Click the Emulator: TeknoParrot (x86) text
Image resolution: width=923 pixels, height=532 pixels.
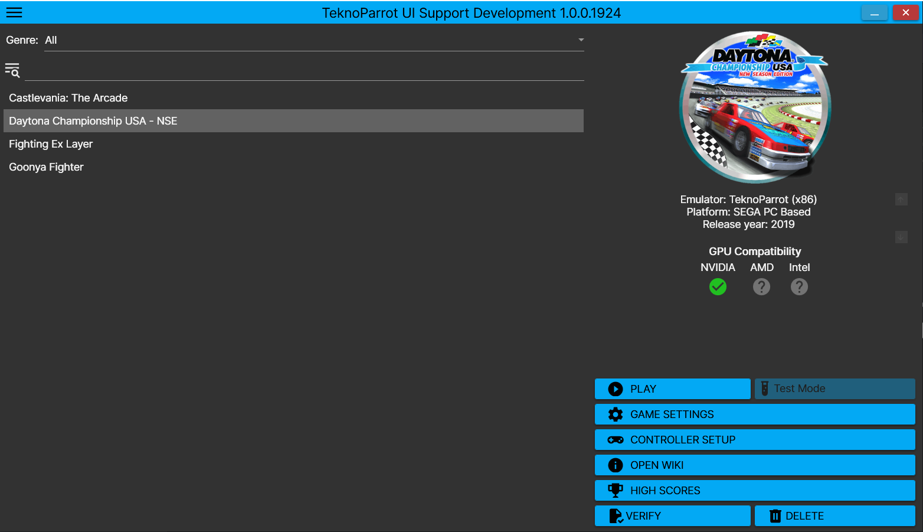748,200
